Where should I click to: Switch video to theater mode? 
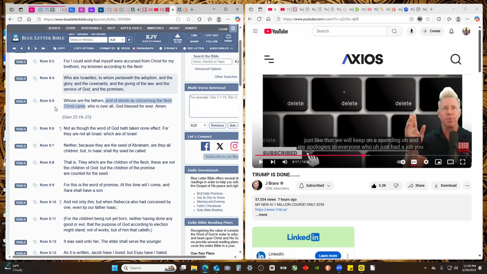click(x=450, y=162)
